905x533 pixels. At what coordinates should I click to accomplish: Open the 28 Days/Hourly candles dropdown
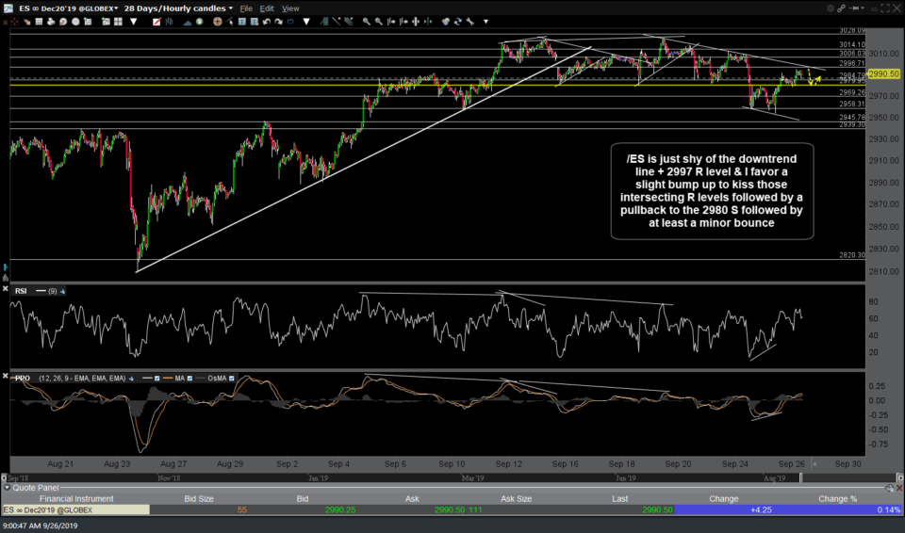(231, 8)
